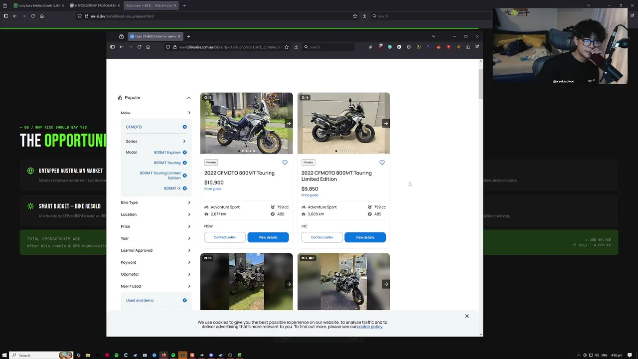Viewport: 638px width, 359px height.
Task: Advance photo on third listing with grass background
Action: [x=288, y=284]
